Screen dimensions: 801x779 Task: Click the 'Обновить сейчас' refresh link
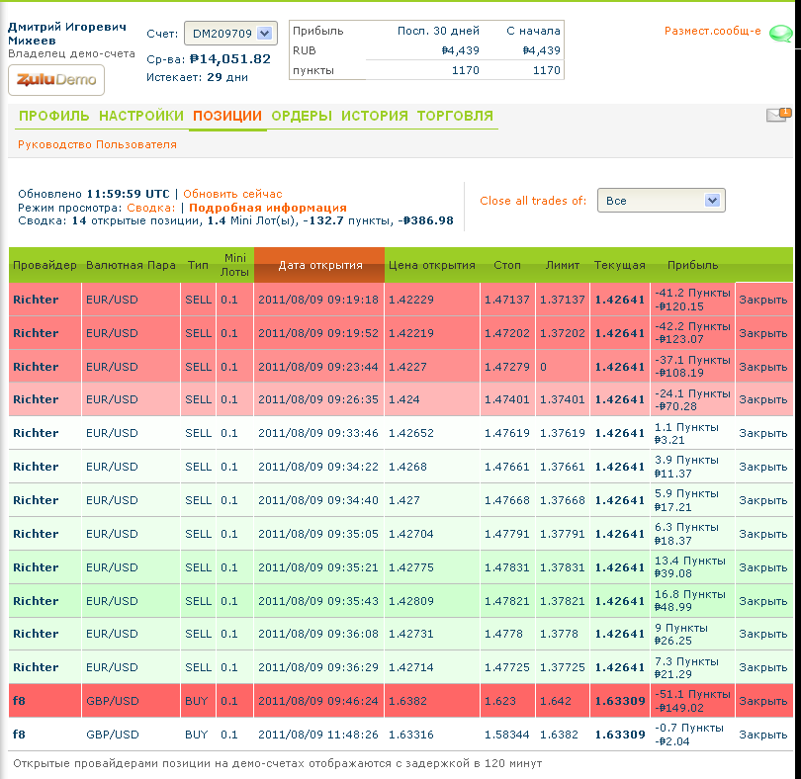point(232,194)
